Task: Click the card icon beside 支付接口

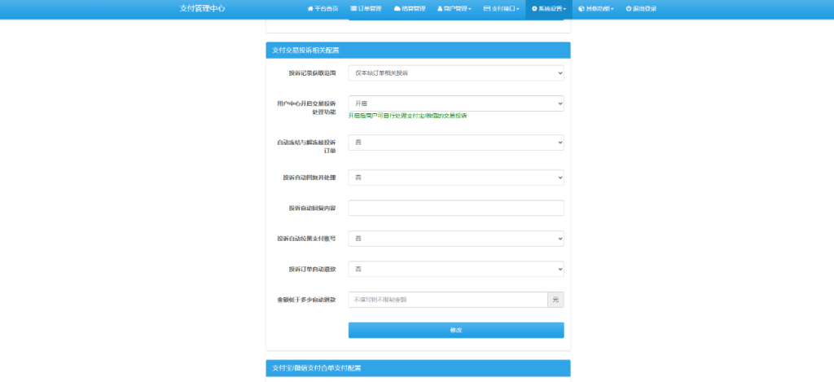Action: (486, 8)
